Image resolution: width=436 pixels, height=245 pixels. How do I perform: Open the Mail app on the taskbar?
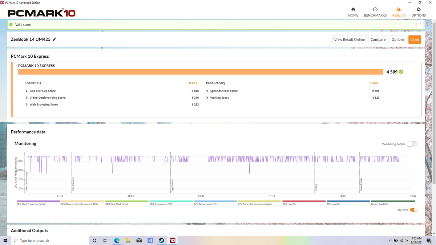coord(139,240)
